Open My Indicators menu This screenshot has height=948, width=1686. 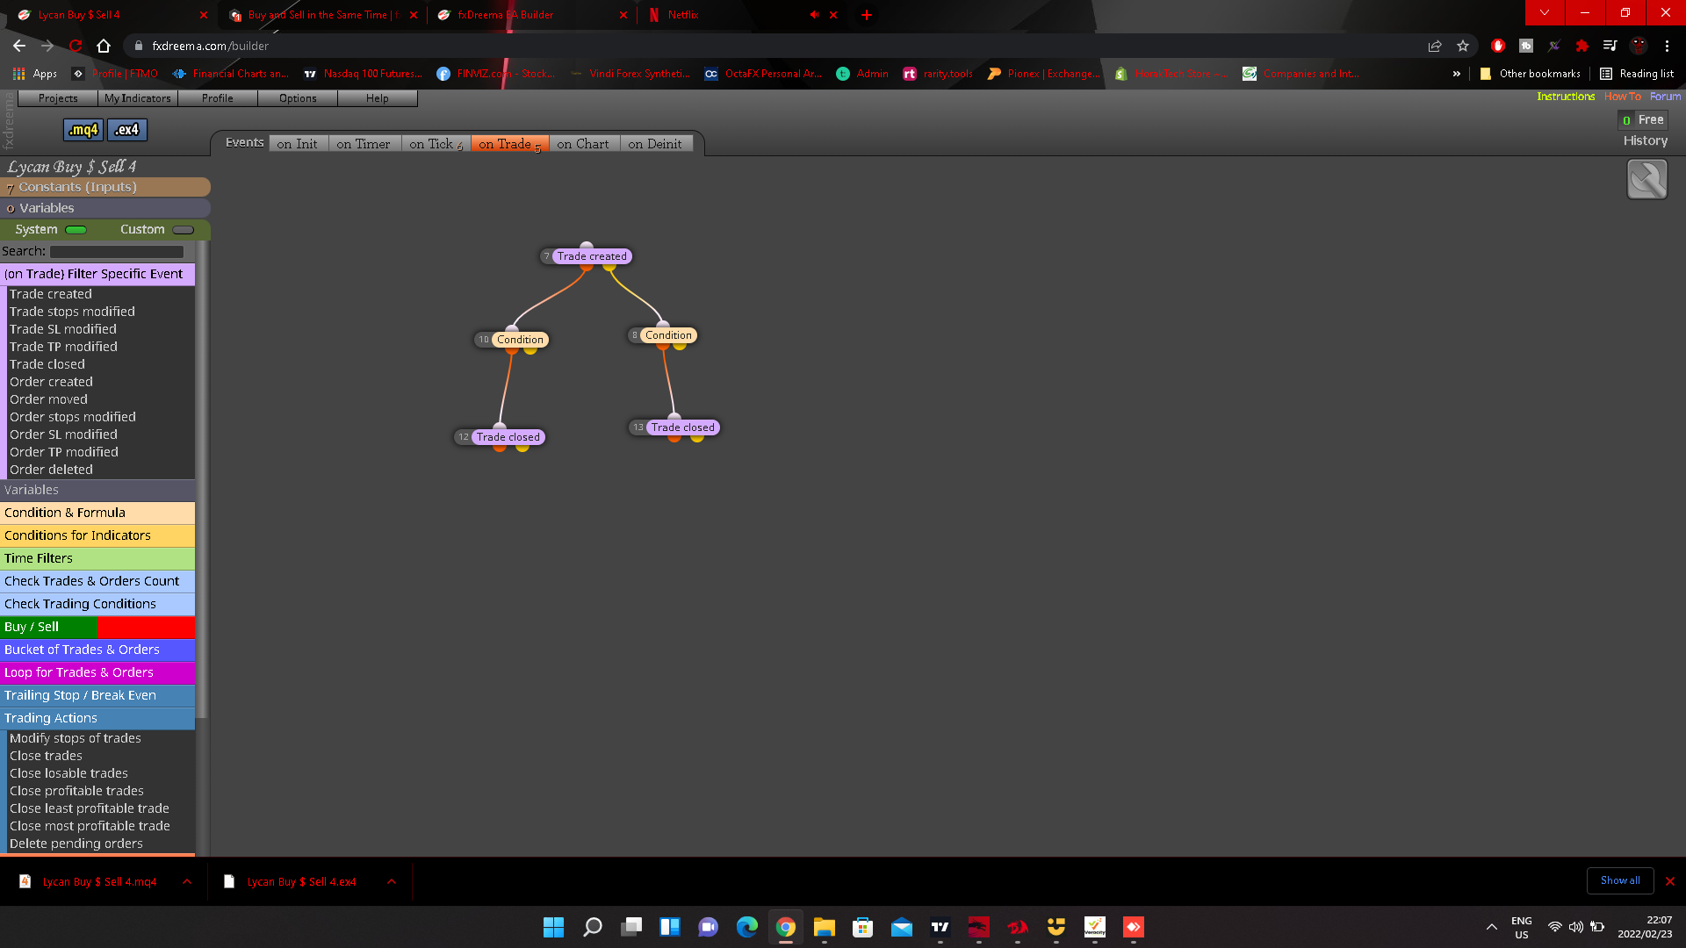click(138, 98)
